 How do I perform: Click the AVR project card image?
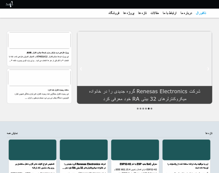[39, 40]
